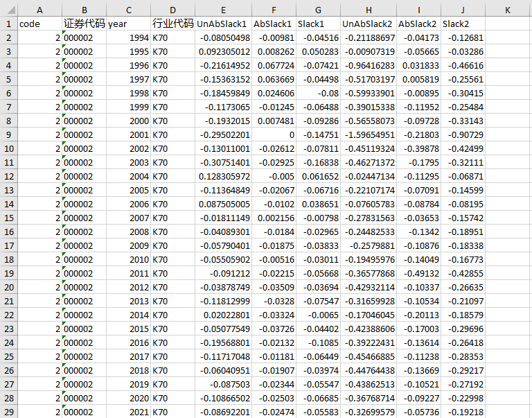Click the 'UnAbSlack1' header cell
Image resolution: width=532 pixels, height=418 pixels.
(x=223, y=24)
